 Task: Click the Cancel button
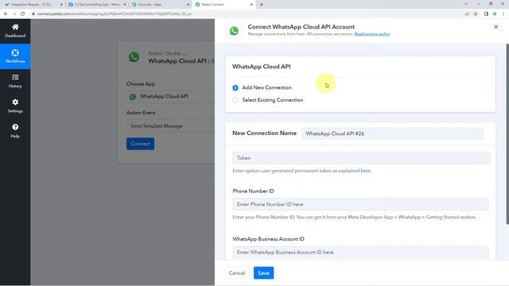(237, 273)
